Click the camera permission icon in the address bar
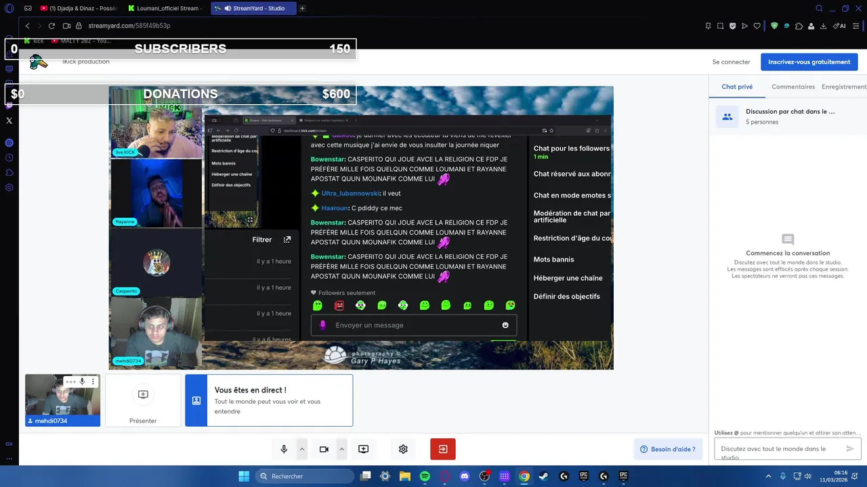The width and height of the screenshot is (867, 487). [x=66, y=26]
